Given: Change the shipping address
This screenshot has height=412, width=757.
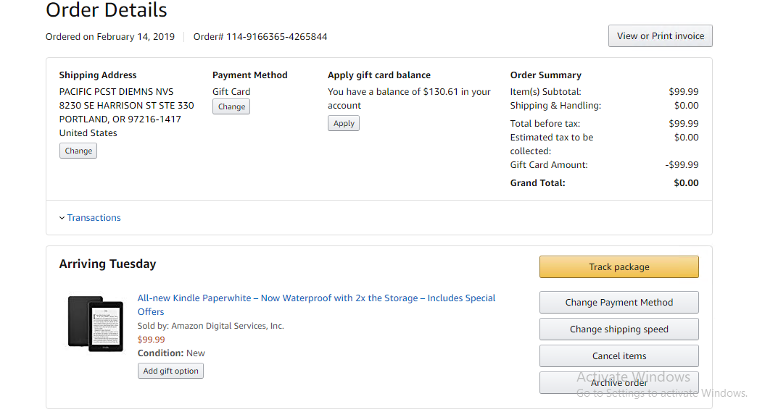Looking at the screenshot, I should [x=78, y=151].
